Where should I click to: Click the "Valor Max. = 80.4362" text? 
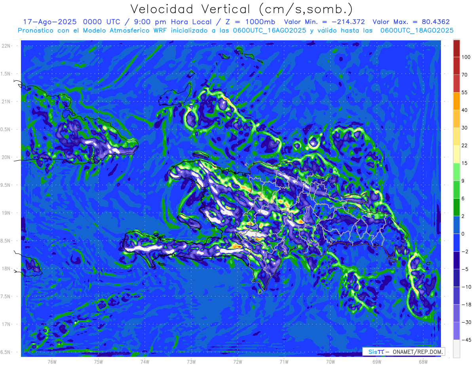click(x=411, y=22)
